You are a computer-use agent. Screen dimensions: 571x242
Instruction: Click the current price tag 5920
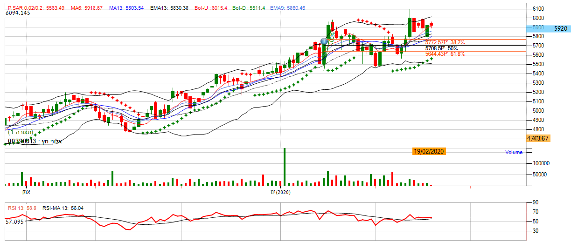point(560,28)
